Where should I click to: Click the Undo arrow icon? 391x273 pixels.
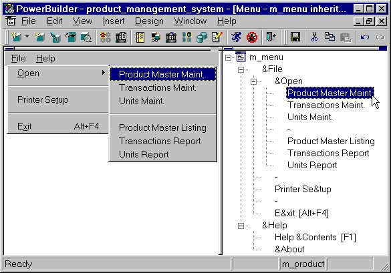pyautogui.click(x=365, y=37)
